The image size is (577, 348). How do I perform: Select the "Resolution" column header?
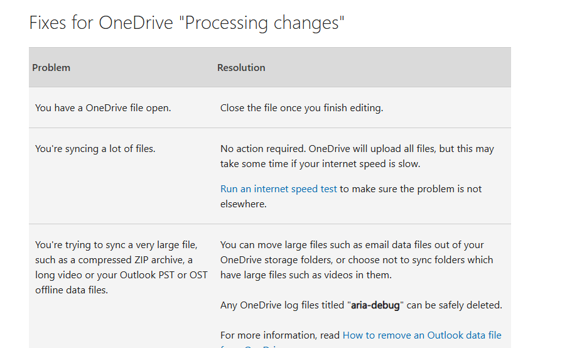click(241, 68)
